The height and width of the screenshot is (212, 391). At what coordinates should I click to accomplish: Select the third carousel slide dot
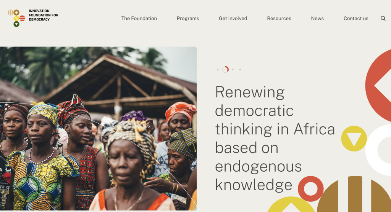point(233,70)
